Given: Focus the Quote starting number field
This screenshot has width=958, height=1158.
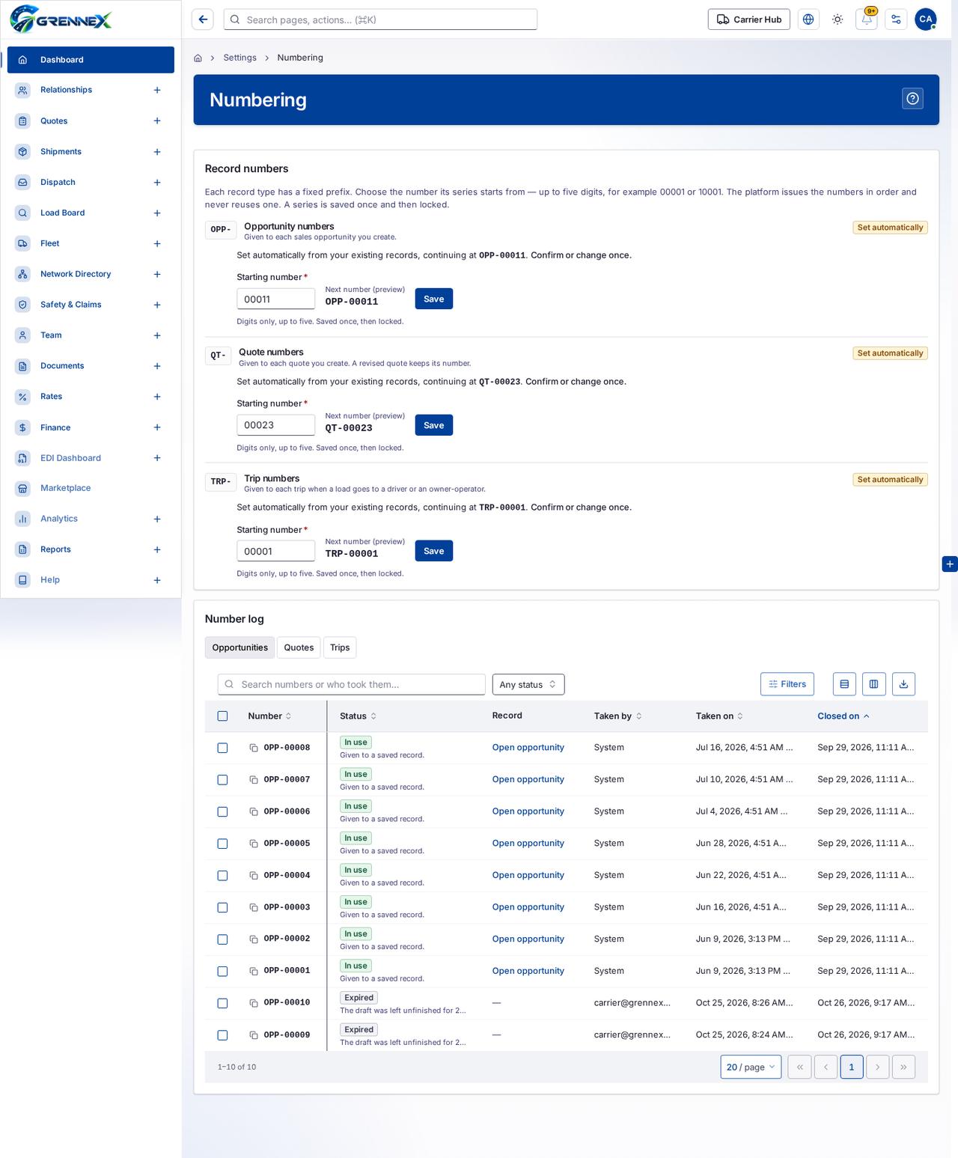Looking at the screenshot, I should coord(275,425).
